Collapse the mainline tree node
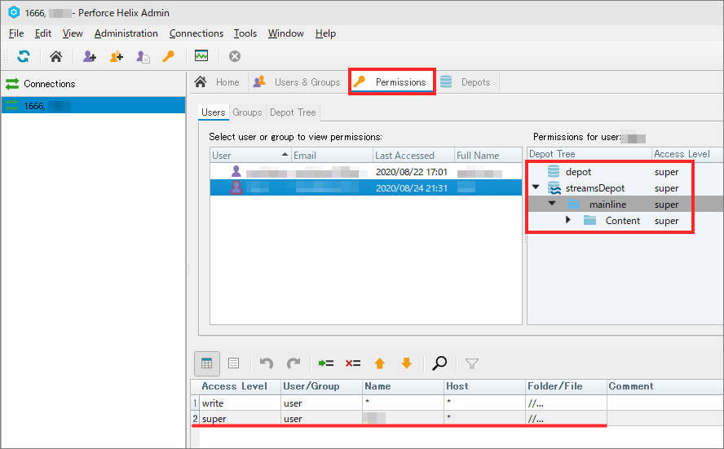724x449 pixels. [x=552, y=204]
